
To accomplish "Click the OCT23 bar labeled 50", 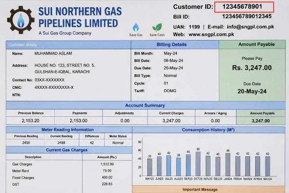I will point(198,164).
